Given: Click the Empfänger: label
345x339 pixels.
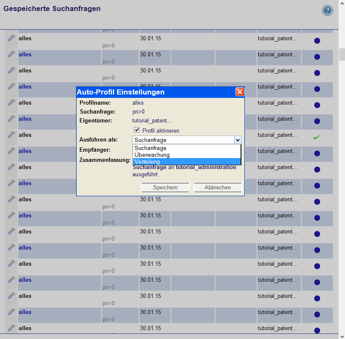Looking at the screenshot, I should pos(95,150).
